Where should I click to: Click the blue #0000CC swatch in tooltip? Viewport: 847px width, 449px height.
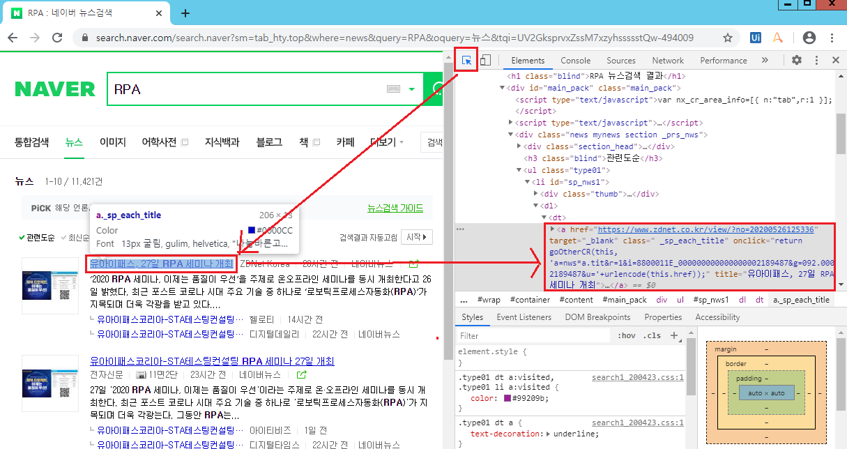pos(252,230)
